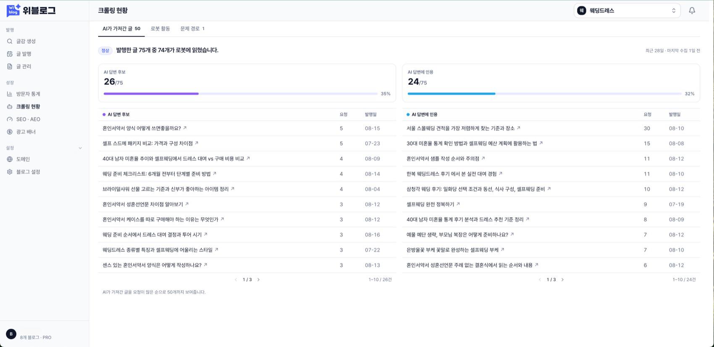Open post 혼인서약서 성혼선언문 차이점 알아보기
Viewport: 714px width, 347px height.
(x=143, y=204)
